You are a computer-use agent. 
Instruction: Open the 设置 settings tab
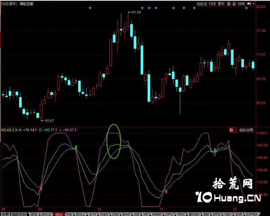pos(5,214)
